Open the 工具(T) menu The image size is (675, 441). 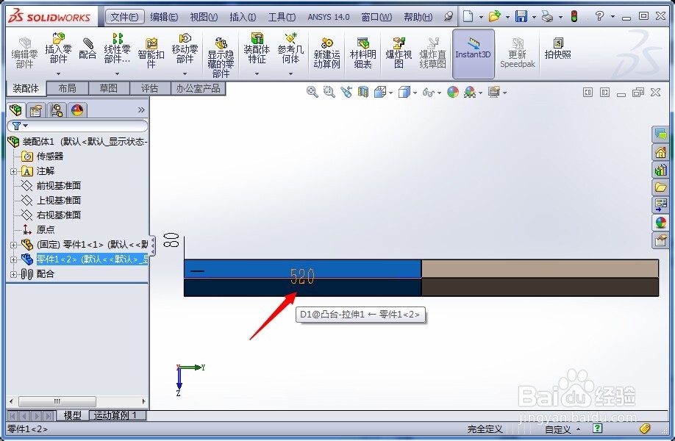coord(282,17)
